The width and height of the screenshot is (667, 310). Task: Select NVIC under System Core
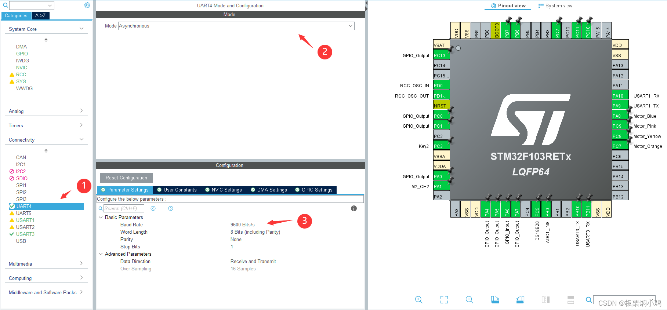[22, 68]
